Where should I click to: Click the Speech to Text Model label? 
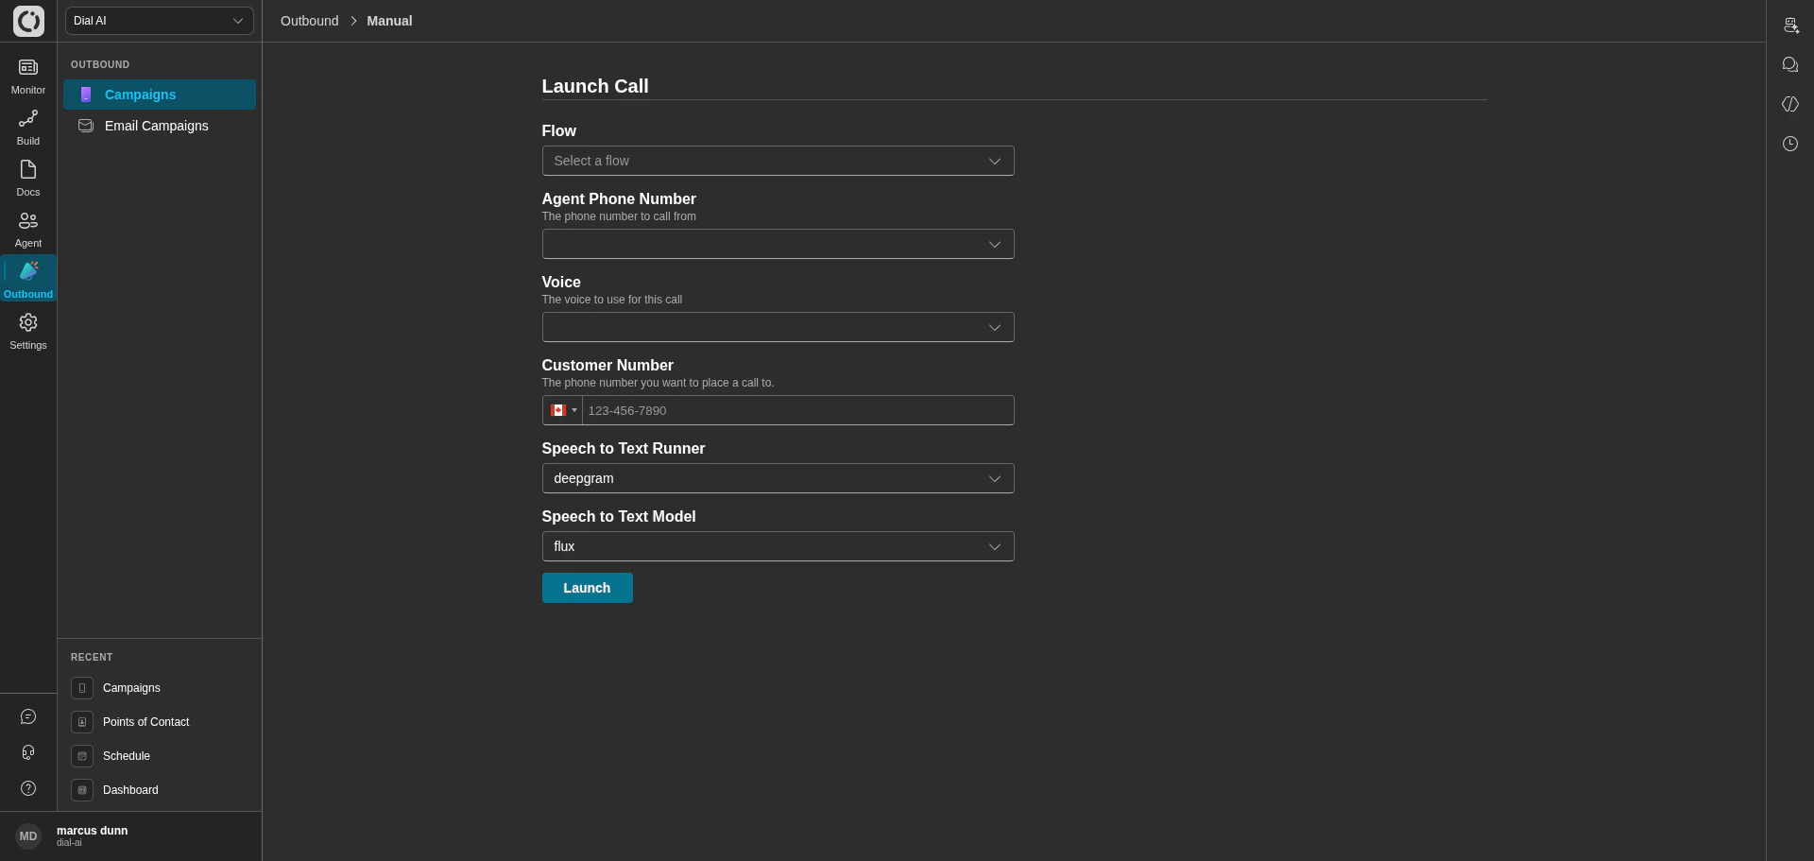click(619, 517)
